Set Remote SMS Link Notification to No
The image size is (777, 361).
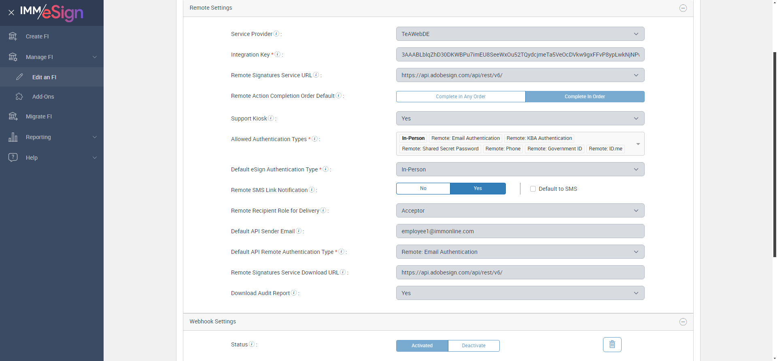pyautogui.click(x=423, y=188)
